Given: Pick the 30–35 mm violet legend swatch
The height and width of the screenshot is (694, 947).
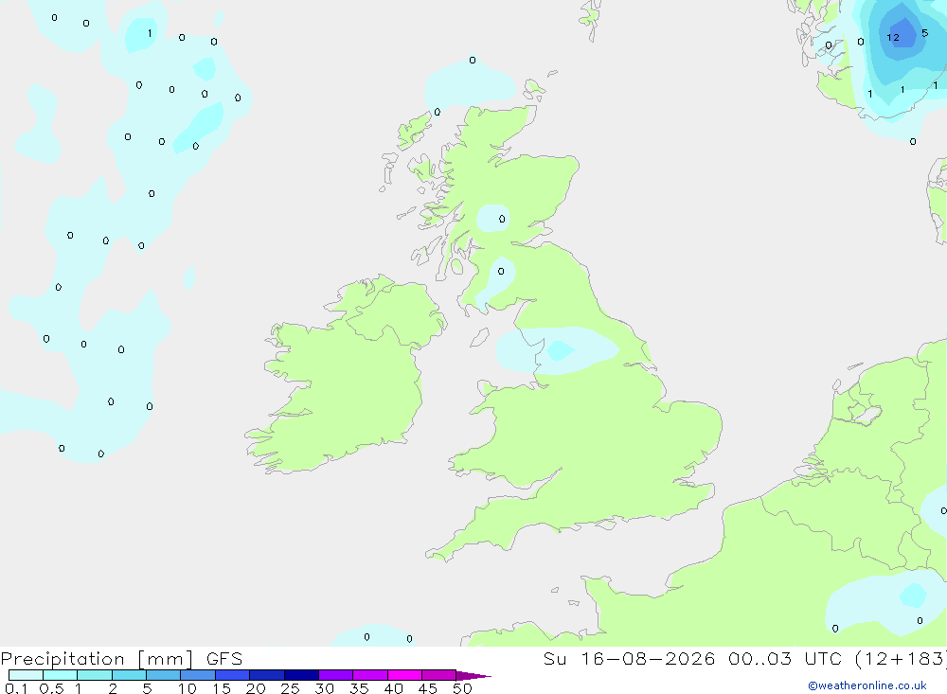Looking at the screenshot, I should click(335, 675).
